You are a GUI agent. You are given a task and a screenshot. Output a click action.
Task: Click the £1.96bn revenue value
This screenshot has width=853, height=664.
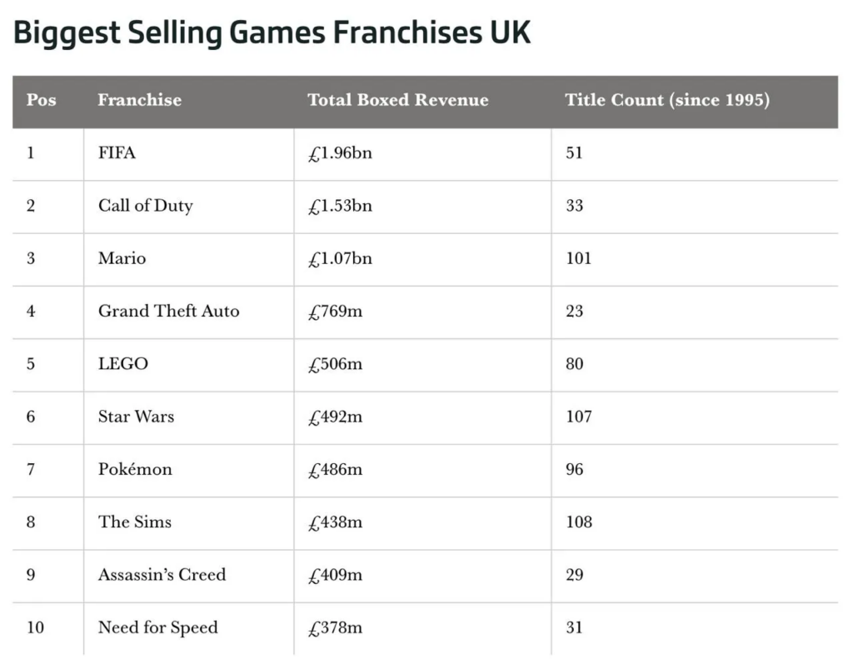click(x=339, y=153)
